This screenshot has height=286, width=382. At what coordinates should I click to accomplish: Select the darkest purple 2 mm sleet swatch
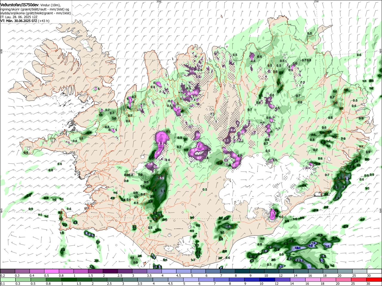(110, 271)
